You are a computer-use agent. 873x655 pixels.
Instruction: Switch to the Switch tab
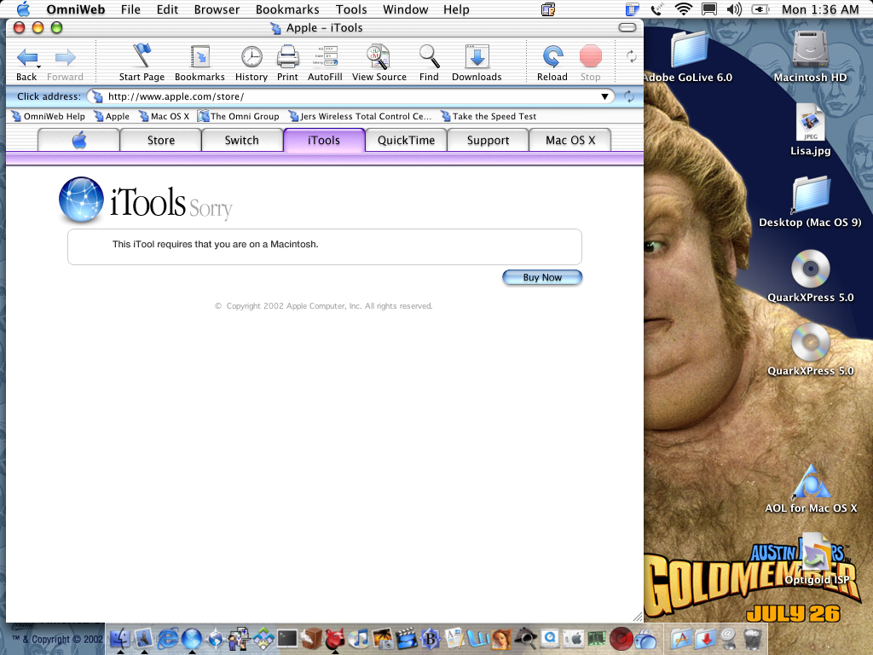pos(241,140)
